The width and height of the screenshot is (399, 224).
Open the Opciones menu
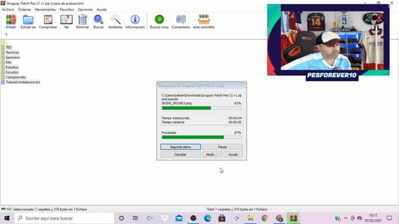tap(85, 9)
